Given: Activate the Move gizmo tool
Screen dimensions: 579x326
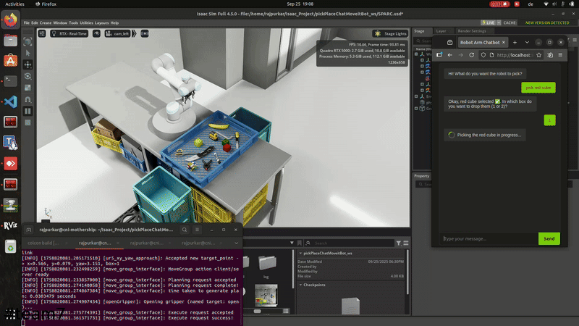Looking at the screenshot, I should pos(28,64).
